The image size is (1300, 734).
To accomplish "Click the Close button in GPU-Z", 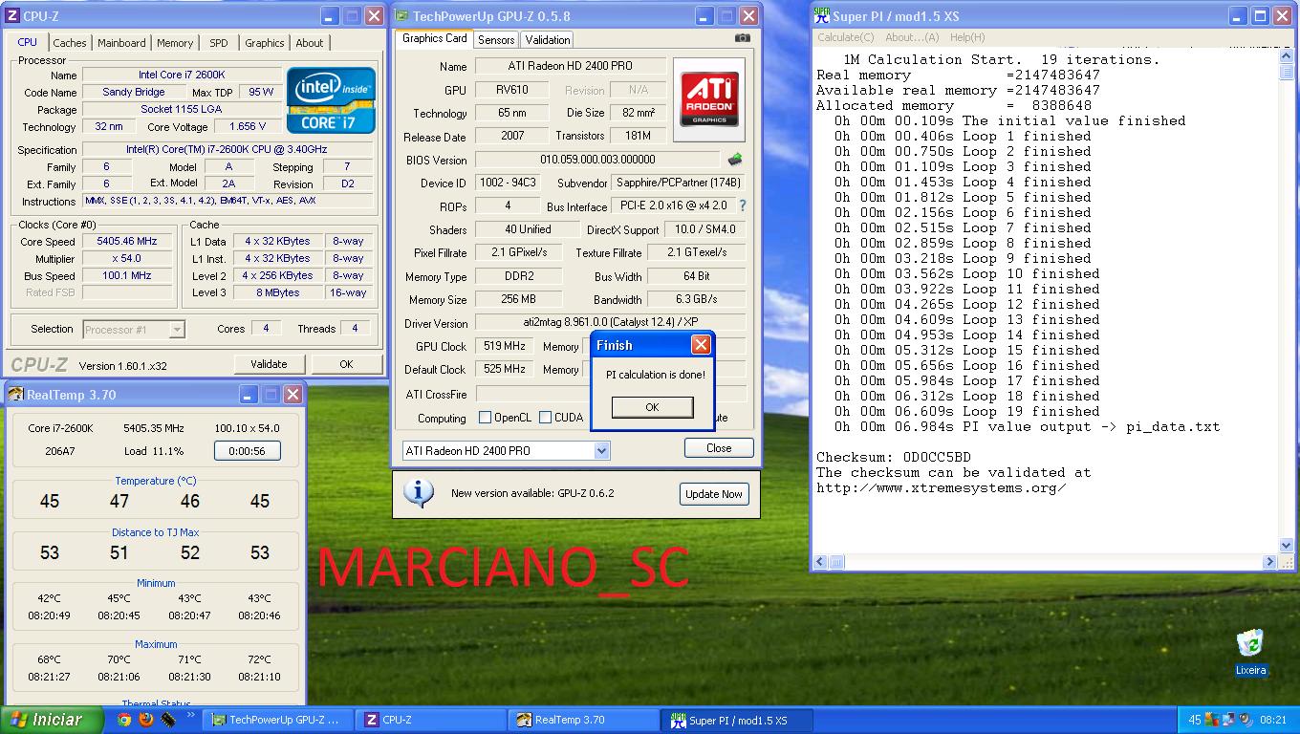I will [x=719, y=447].
